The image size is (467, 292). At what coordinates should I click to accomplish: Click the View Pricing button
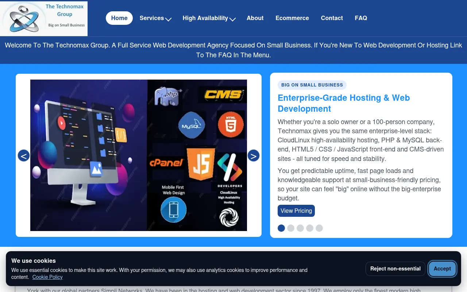tap(296, 211)
